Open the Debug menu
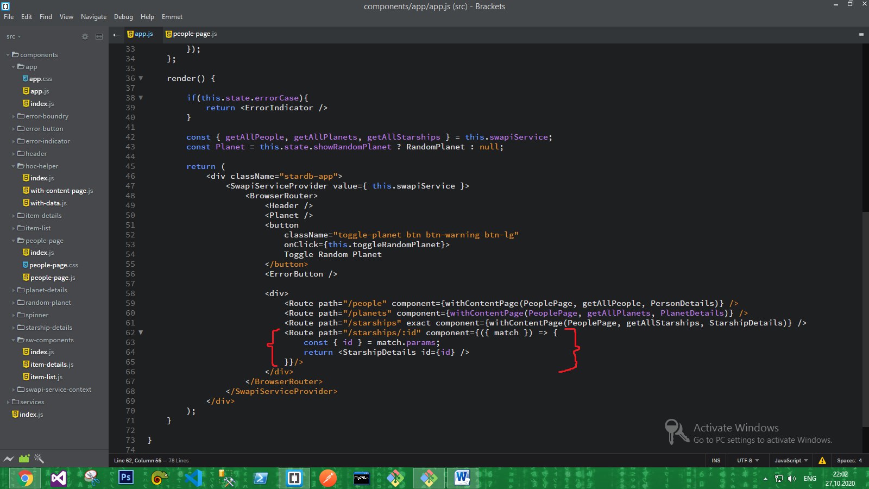 [123, 17]
